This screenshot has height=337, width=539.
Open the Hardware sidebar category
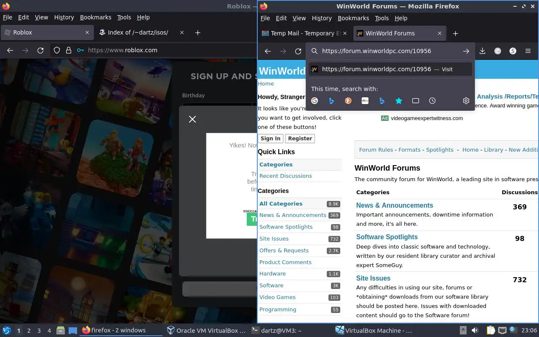coord(272,273)
